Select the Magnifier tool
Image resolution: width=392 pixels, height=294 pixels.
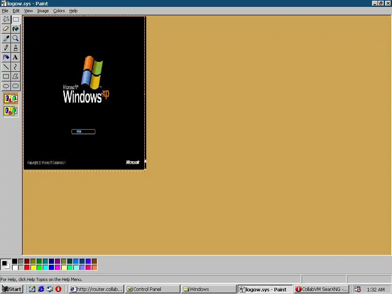(16, 38)
